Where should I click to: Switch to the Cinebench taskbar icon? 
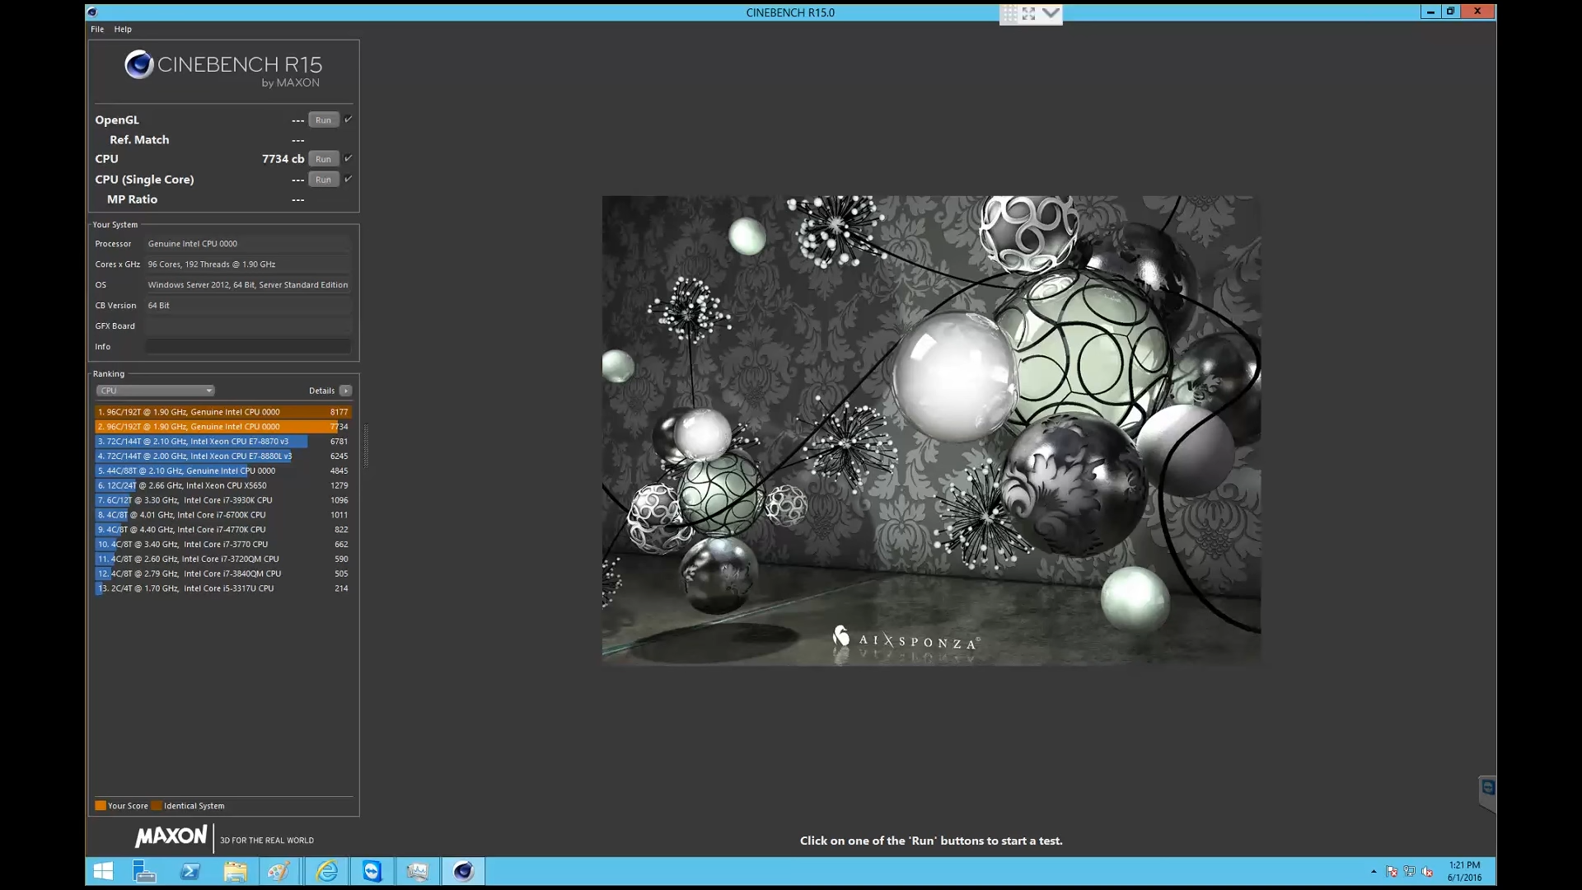[x=463, y=871]
